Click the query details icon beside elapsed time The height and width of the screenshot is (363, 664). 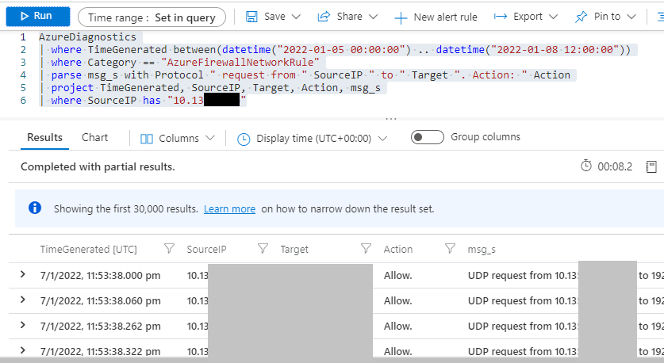tap(651, 166)
